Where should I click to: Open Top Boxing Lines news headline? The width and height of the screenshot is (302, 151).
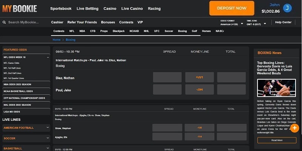click(274, 68)
